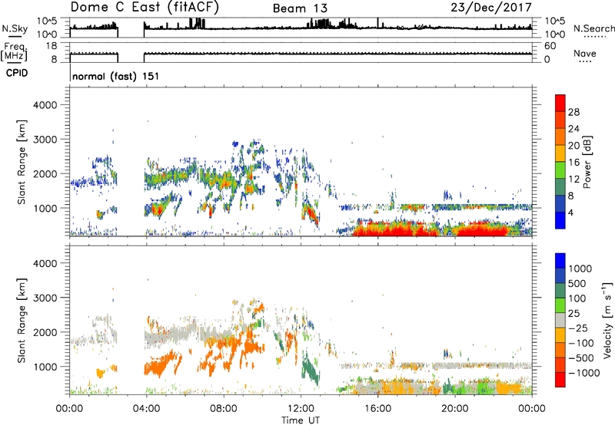Viewport: 615px width, 425px height.
Task: Click the dark blue bottom swatch of power colorbar
Action: pyautogui.click(x=560, y=220)
